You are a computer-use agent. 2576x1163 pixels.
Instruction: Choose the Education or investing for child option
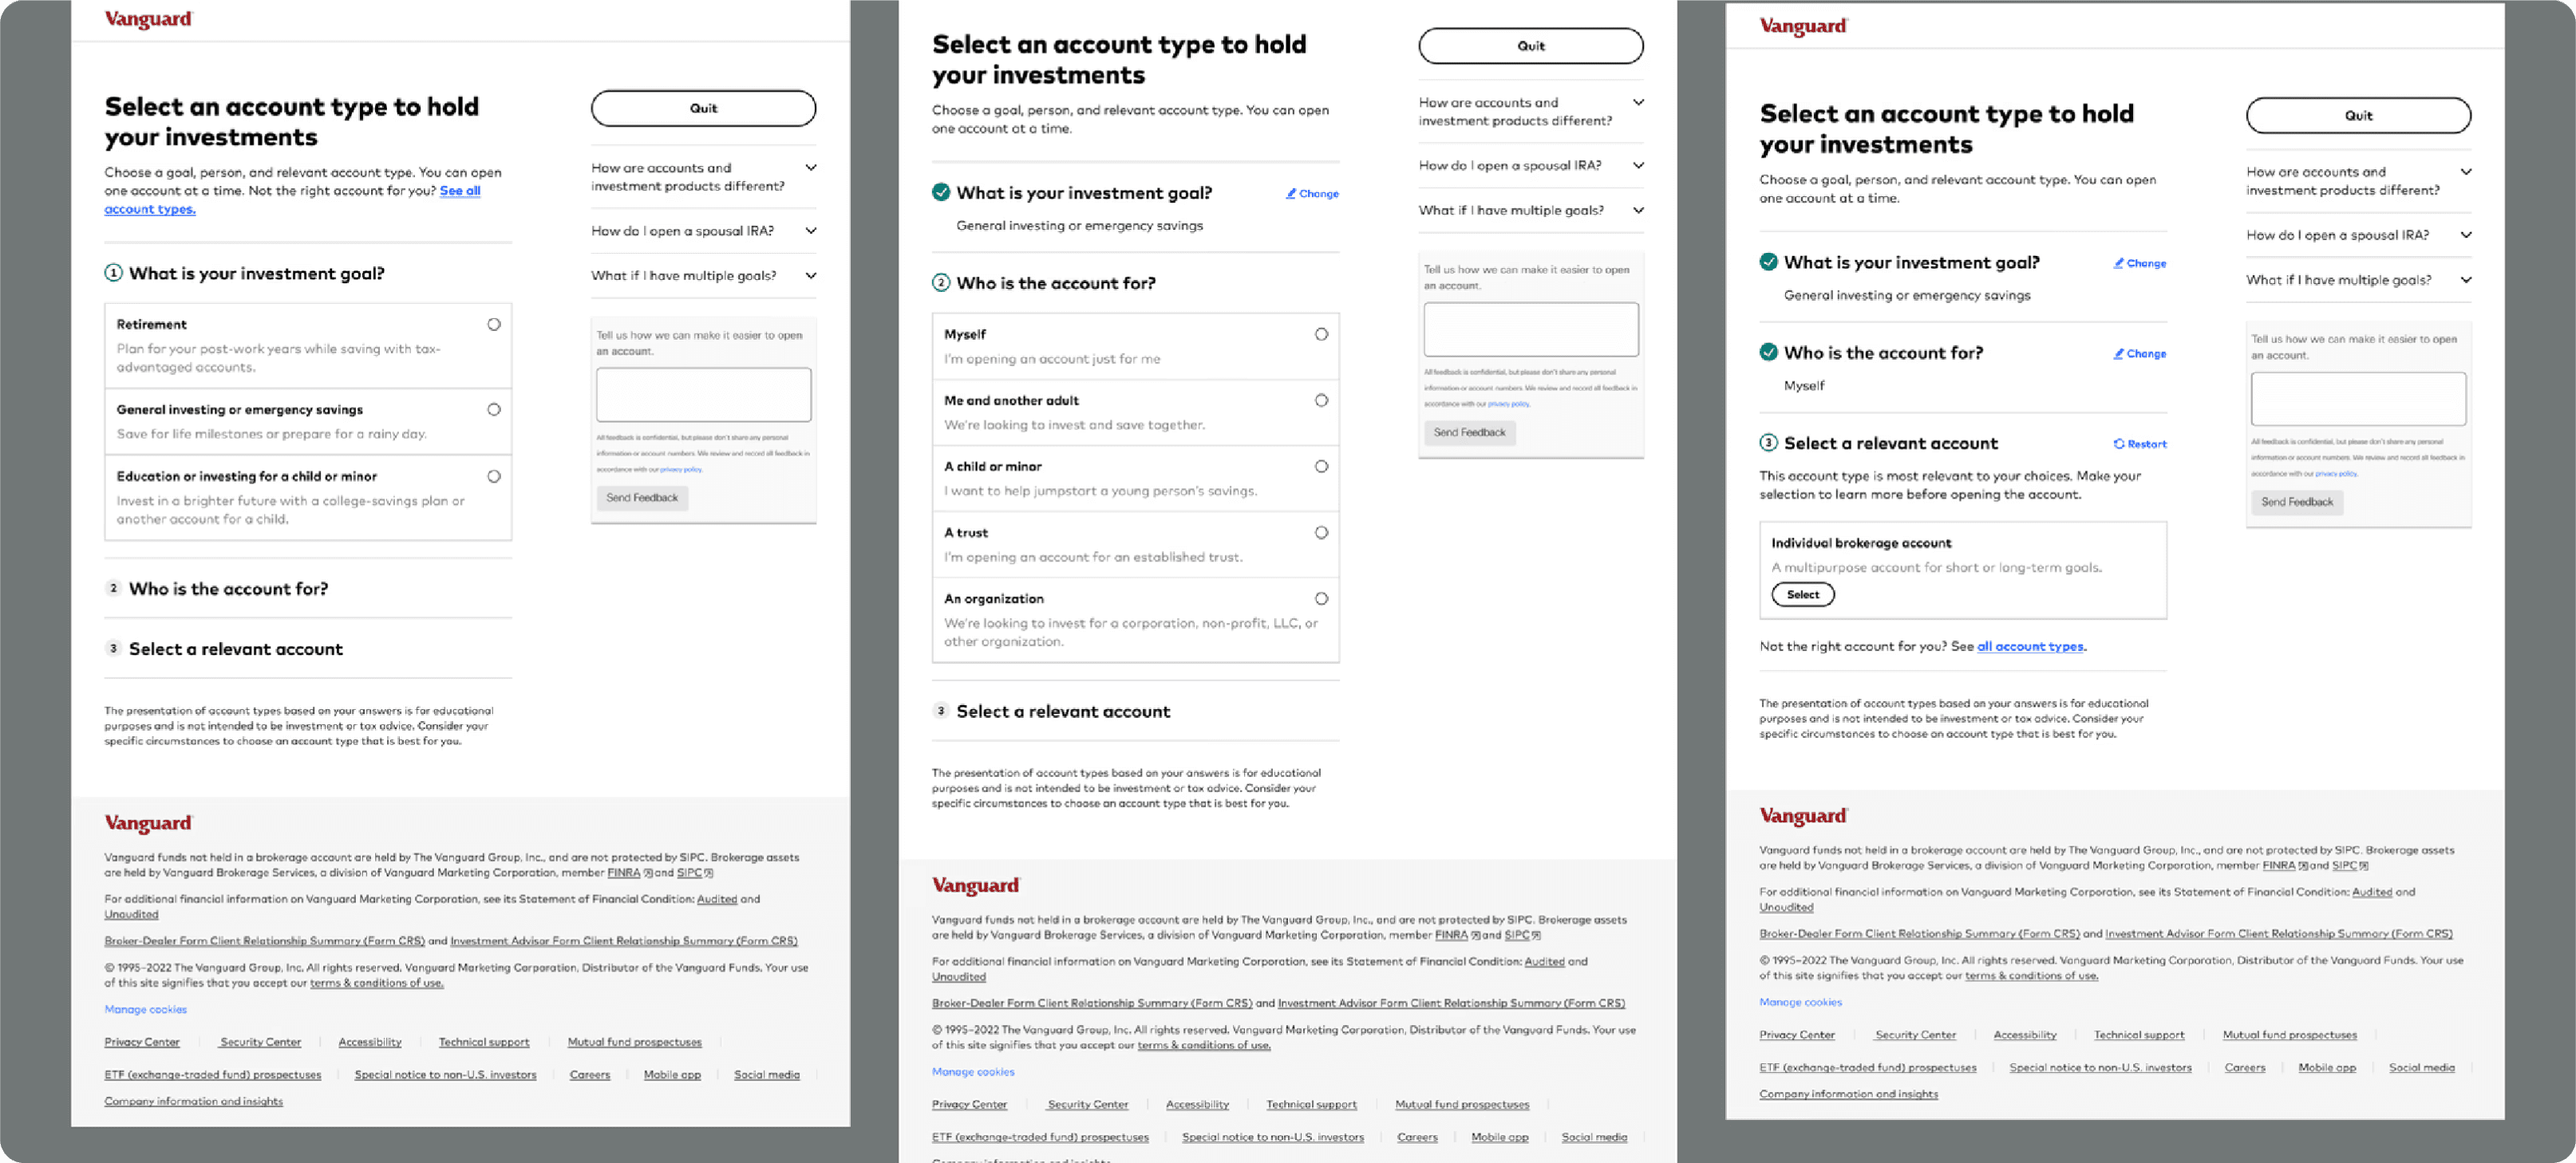[x=493, y=476]
